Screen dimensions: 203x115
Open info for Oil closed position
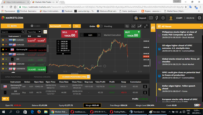(x=145, y=92)
